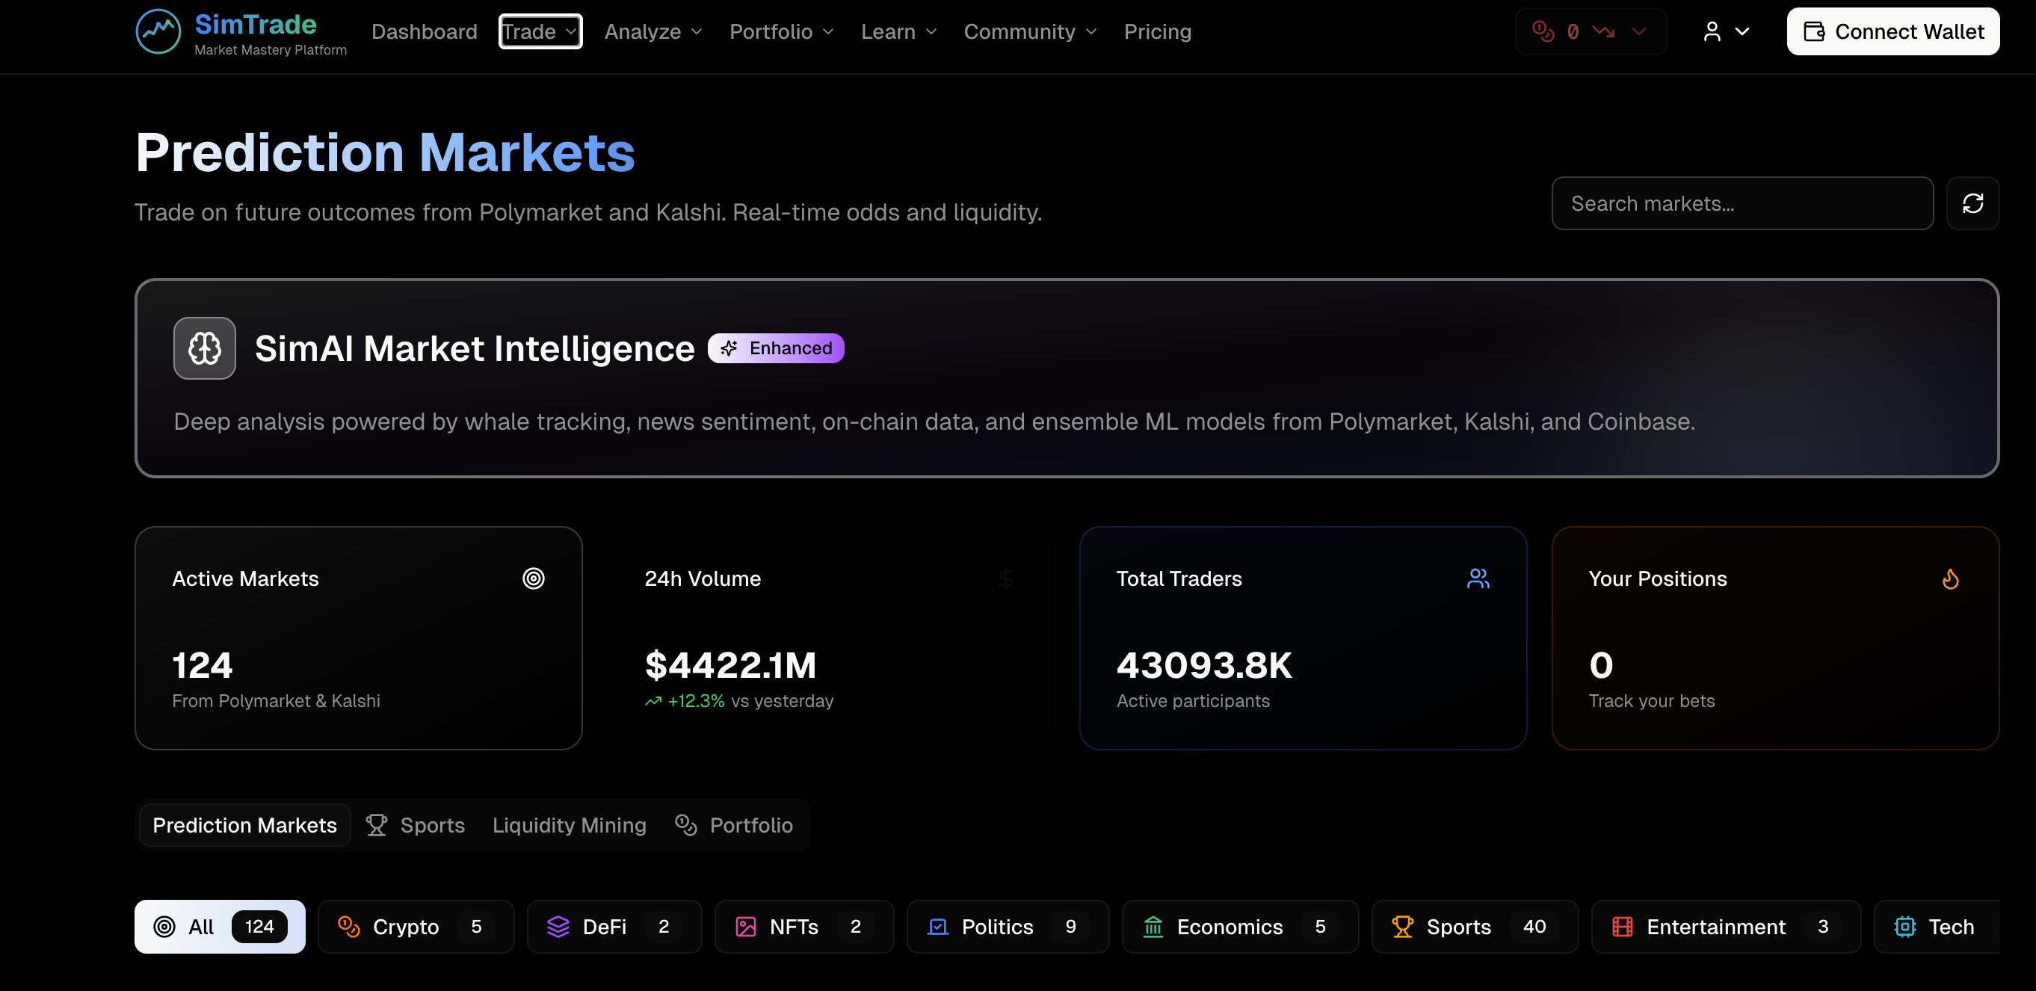Click the coins balance icon in header

(x=1543, y=31)
